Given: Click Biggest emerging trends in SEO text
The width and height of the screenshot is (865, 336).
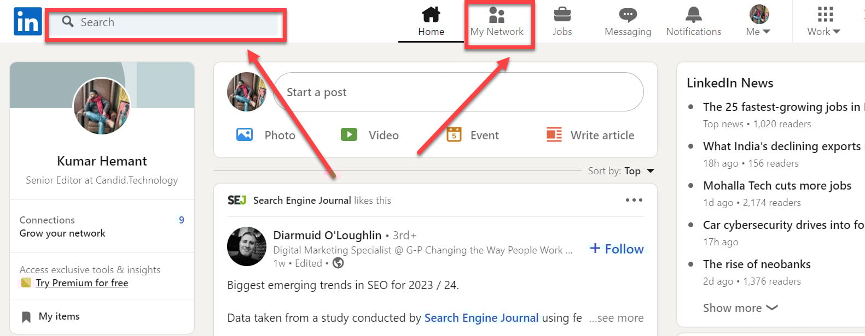Looking at the screenshot, I should coord(343,285).
